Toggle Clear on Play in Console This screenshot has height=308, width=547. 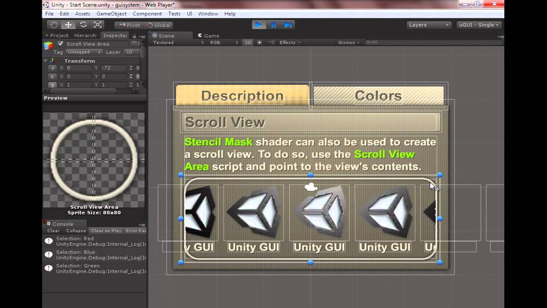pos(106,231)
